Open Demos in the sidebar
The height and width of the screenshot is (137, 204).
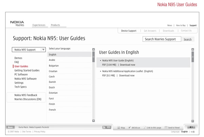pyautogui.click(x=18, y=58)
